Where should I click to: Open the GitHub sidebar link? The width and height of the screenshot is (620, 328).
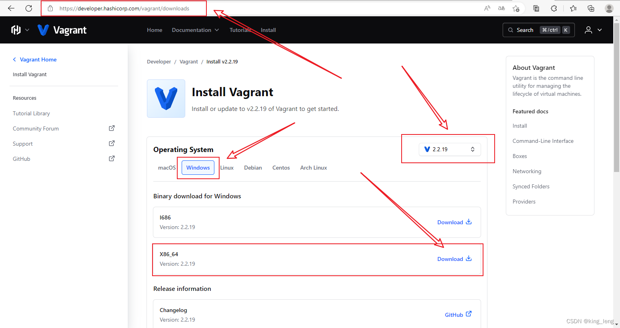point(22,159)
